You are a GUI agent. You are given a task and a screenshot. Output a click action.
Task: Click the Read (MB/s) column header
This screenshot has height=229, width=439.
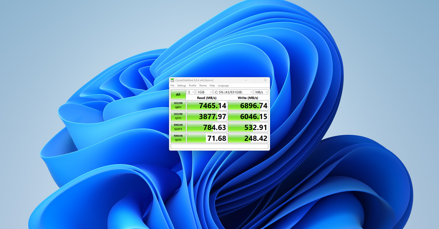(207, 98)
